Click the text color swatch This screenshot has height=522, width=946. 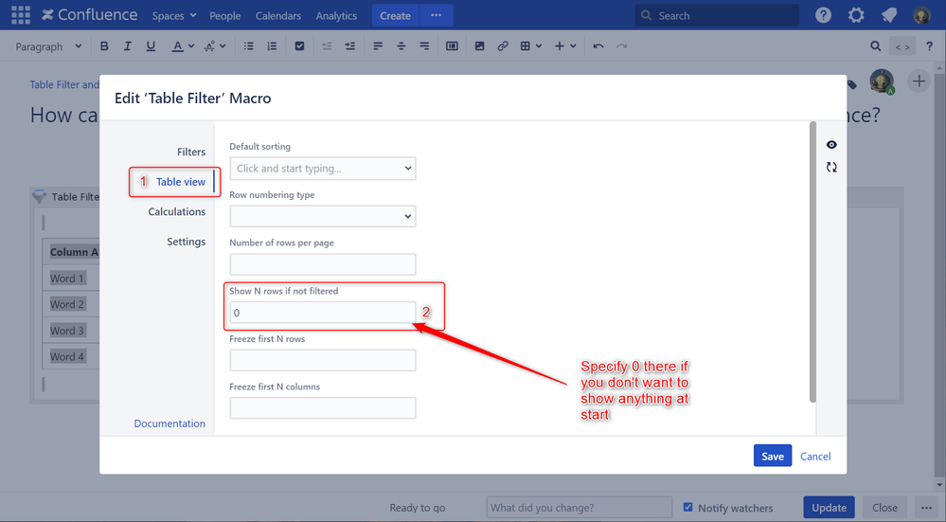coord(177,46)
